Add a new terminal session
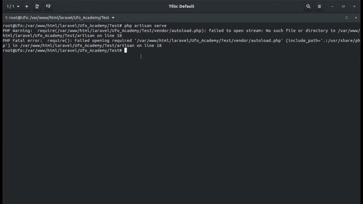Screen dimensions: 363x204 coord(27,6)
